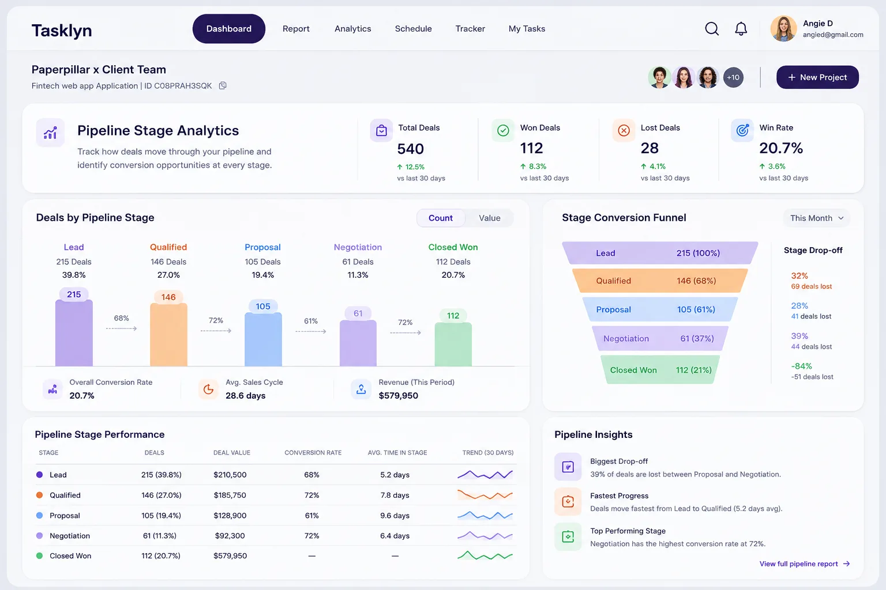Open the notifications bell
The width and height of the screenshot is (886, 590).
(741, 29)
